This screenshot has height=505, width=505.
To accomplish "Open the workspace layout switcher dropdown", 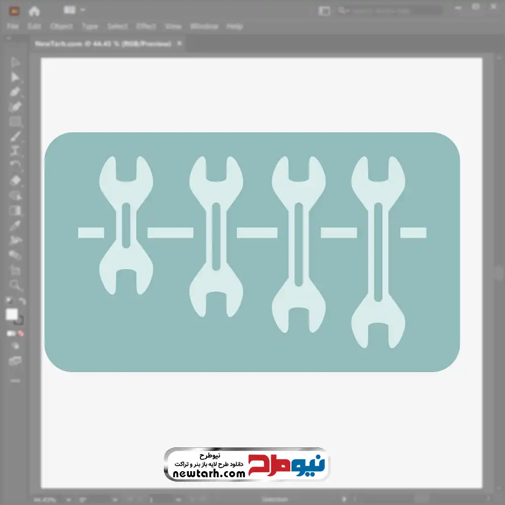I will click(75, 10).
